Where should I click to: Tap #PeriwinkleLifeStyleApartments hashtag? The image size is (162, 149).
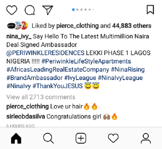(x=86, y=61)
